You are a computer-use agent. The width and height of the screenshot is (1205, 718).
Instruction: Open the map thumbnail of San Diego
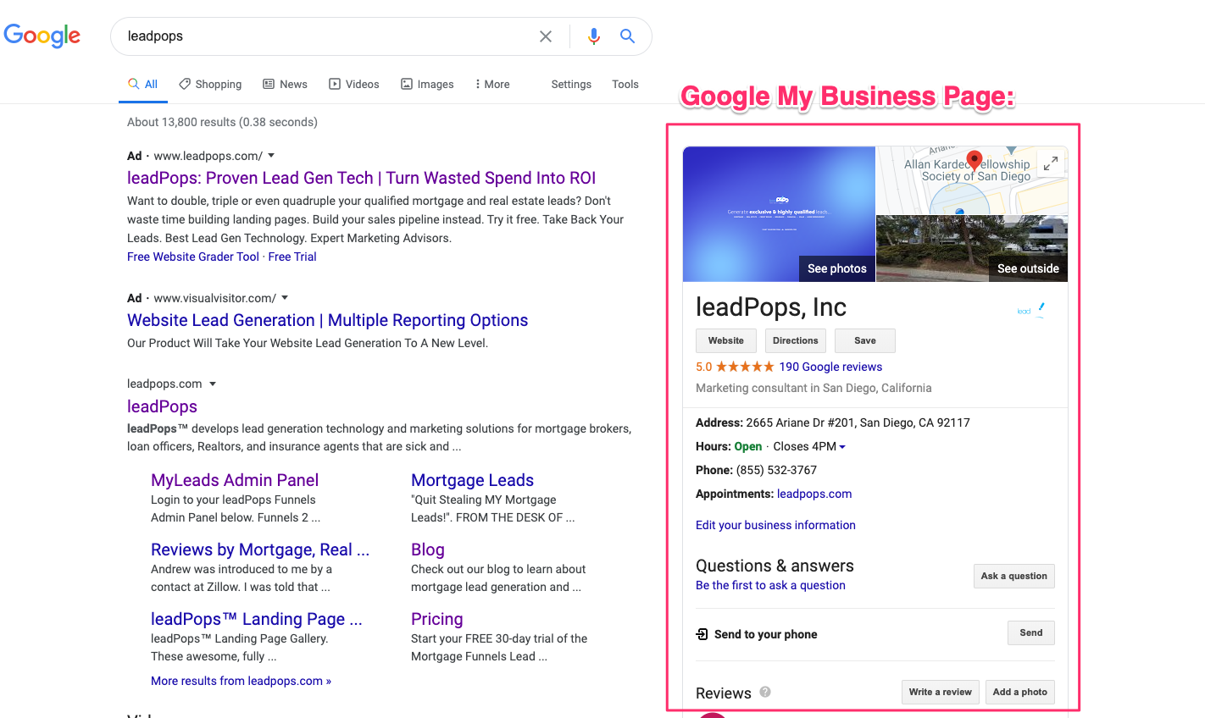[x=972, y=180]
